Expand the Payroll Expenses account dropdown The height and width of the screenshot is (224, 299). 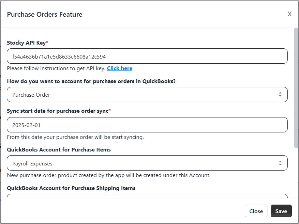point(147,163)
